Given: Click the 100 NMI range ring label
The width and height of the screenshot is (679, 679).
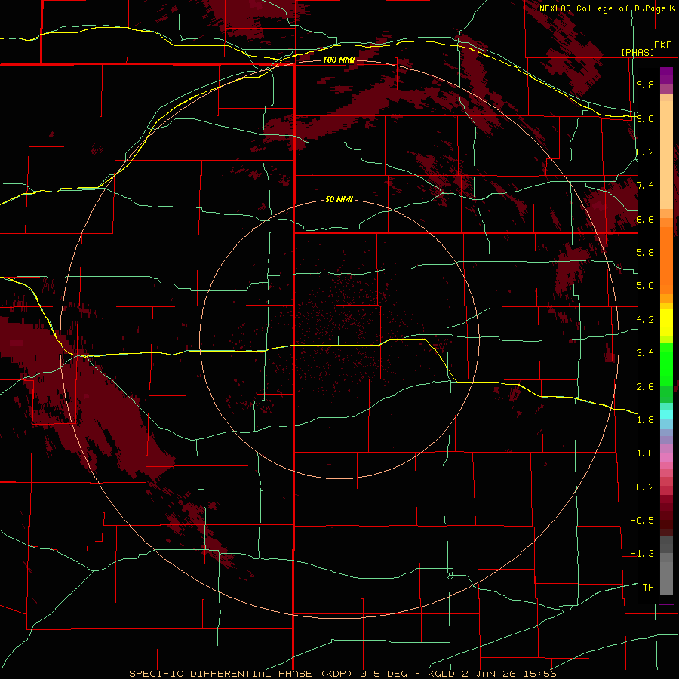Looking at the screenshot, I should coord(339,60).
